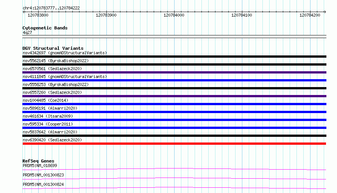
Task: Click the chr4:120783777..120784222 region label
Action: point(51,8)
